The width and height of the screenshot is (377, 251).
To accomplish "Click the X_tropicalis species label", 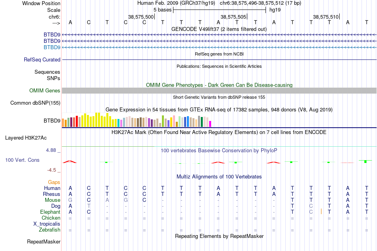I will click(x=47, y=224).
